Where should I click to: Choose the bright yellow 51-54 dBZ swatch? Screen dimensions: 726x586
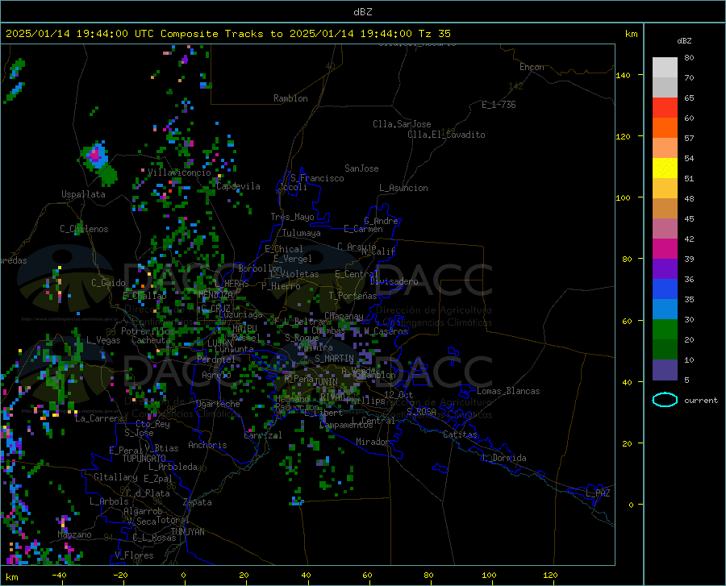[665, 168]
